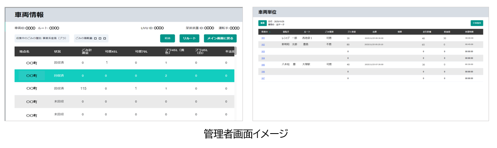The width and height of the screenshot is (497, 148).
Task: Open vehicle ID 104 link
Action: point(263,58)
